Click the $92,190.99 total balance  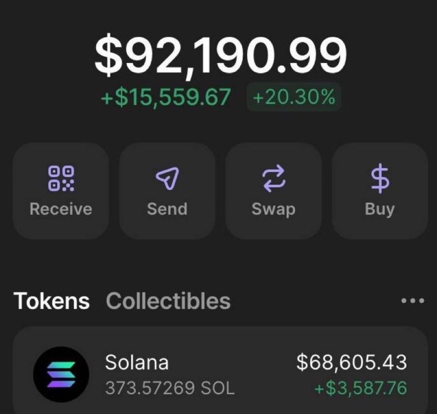click(221, 55)
